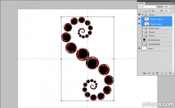Click the Layer 1 white thumbnail
175x108 pixels.
[x=144, y=48]
